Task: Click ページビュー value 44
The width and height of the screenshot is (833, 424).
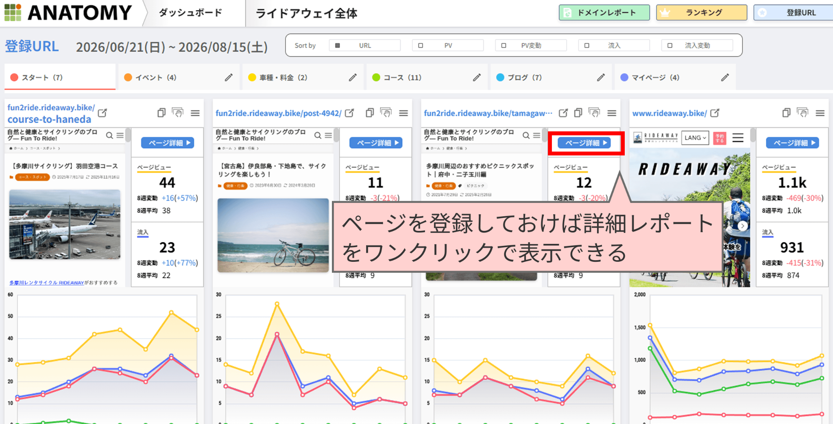Action: (x=167, y=183)
